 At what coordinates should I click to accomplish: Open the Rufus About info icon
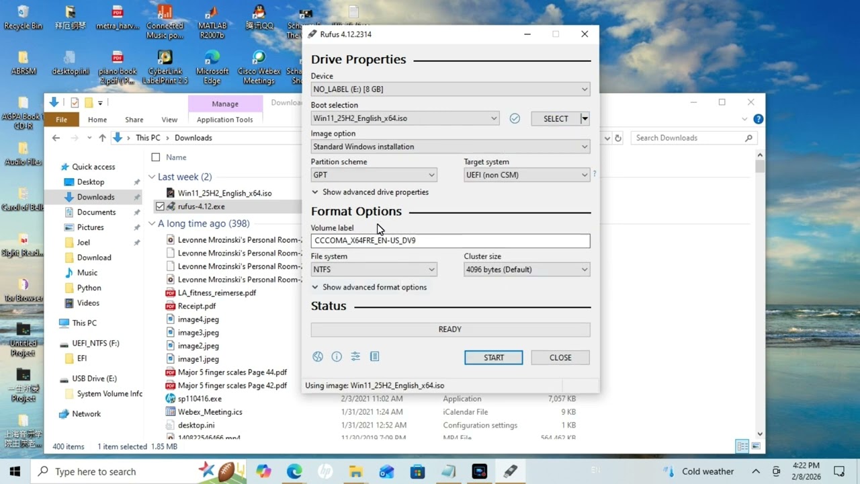pyautogui.click(x=337, y=357)
